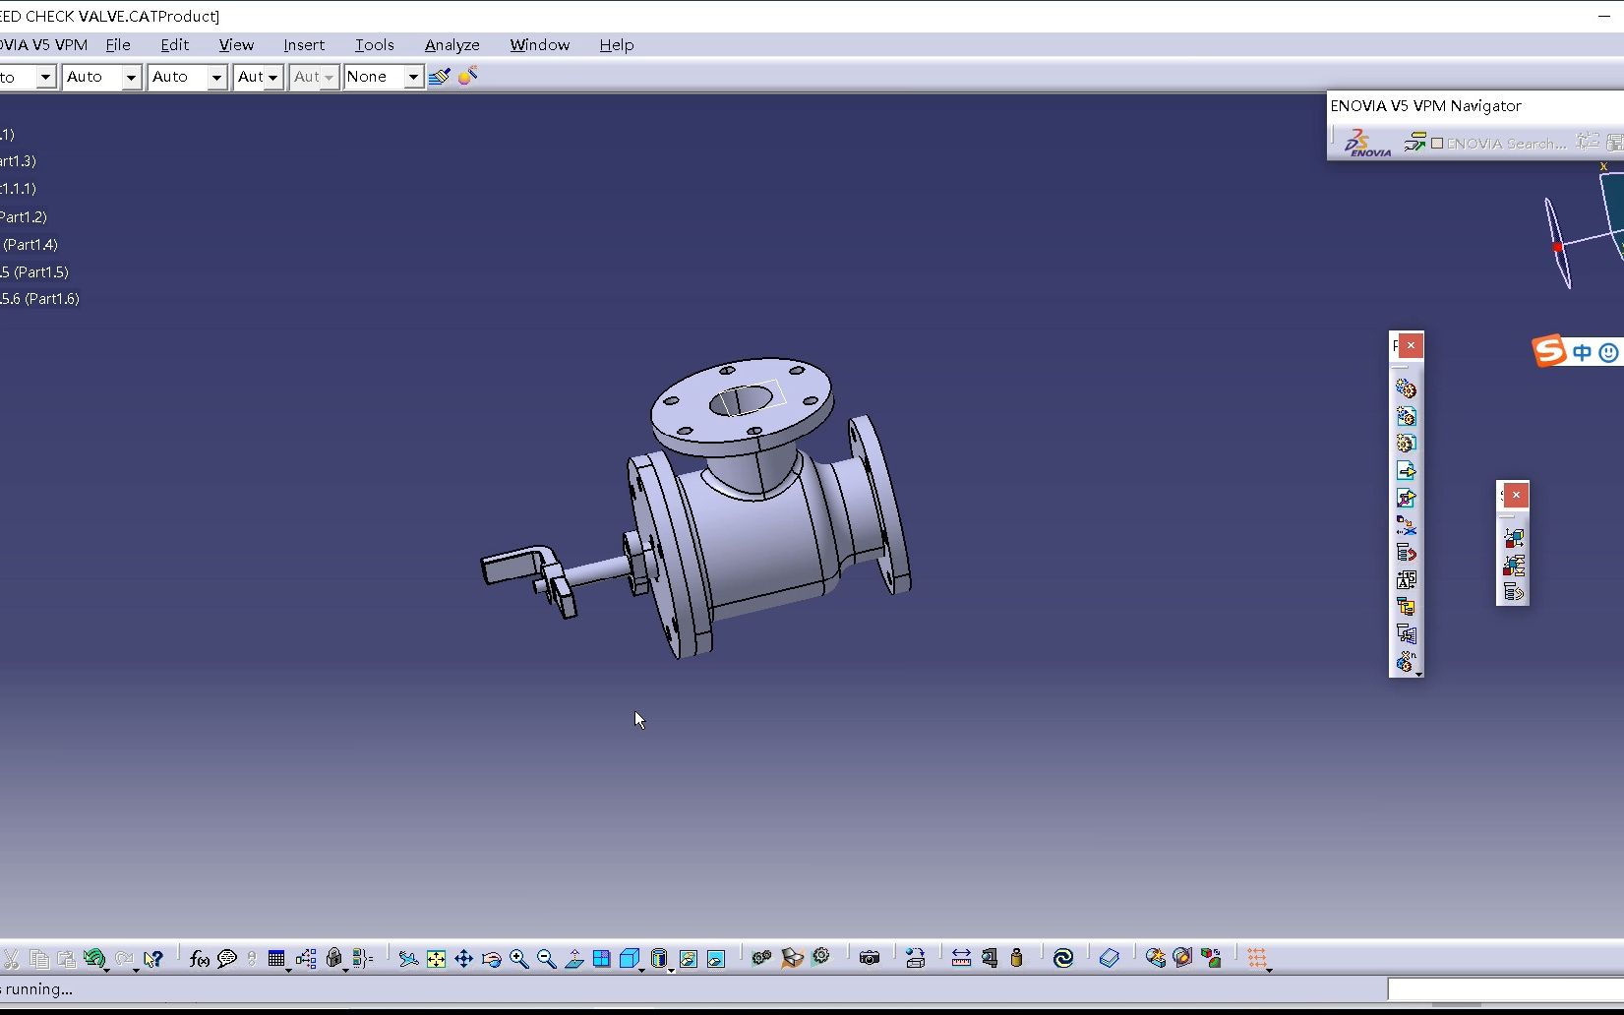Click the document with yellow arrow icon
This screenshot has width=1624, height=1015.
(1407, 471)
